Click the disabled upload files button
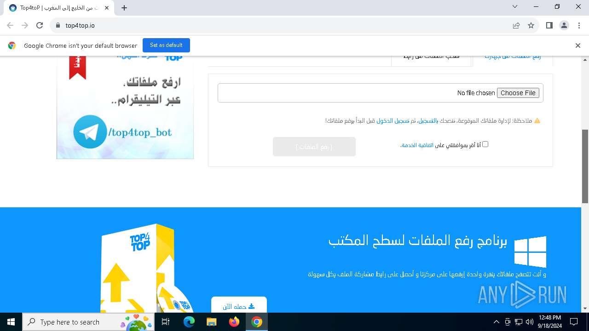This screenshot has width=589, height=331. click(x=314, y=147)
